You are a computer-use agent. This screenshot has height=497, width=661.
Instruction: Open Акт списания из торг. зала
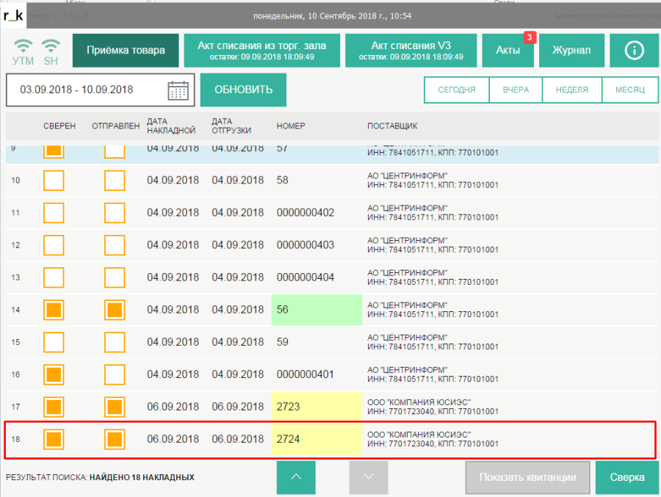click(x=262, y=51)
